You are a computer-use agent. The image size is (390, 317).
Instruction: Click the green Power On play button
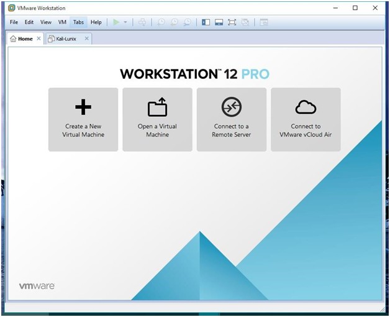[116, 22]
